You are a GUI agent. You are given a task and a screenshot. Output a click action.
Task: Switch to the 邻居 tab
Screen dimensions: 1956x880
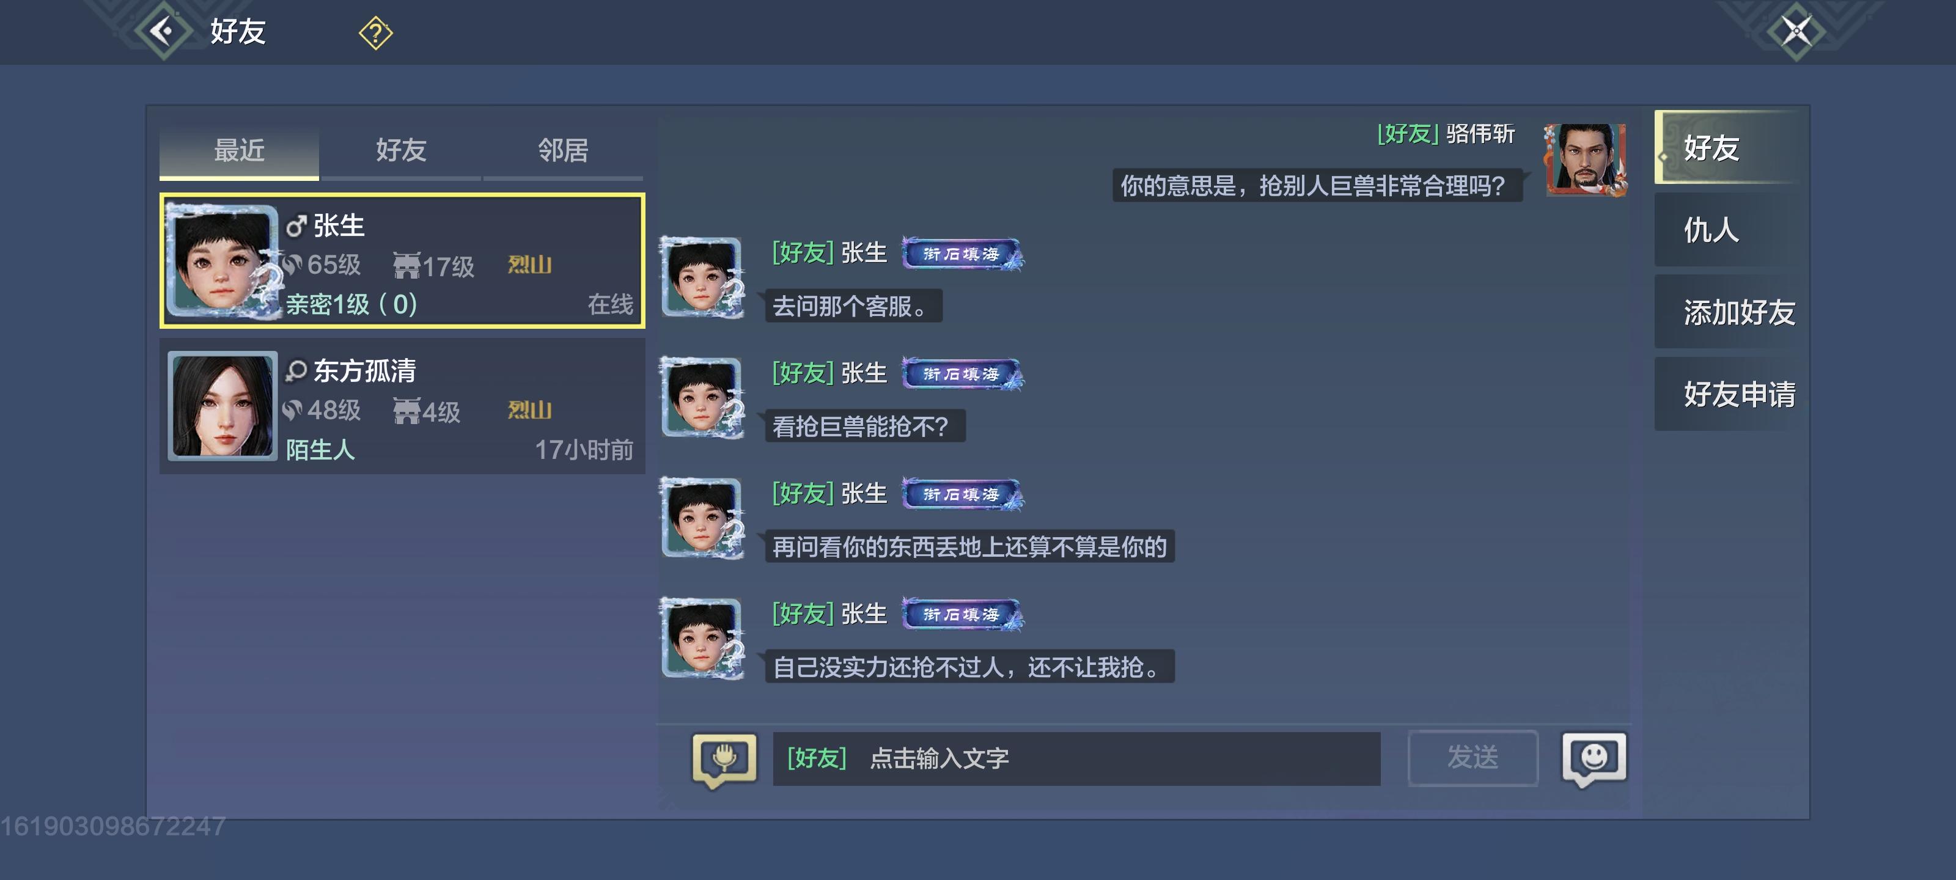click(x=562, y=150)
